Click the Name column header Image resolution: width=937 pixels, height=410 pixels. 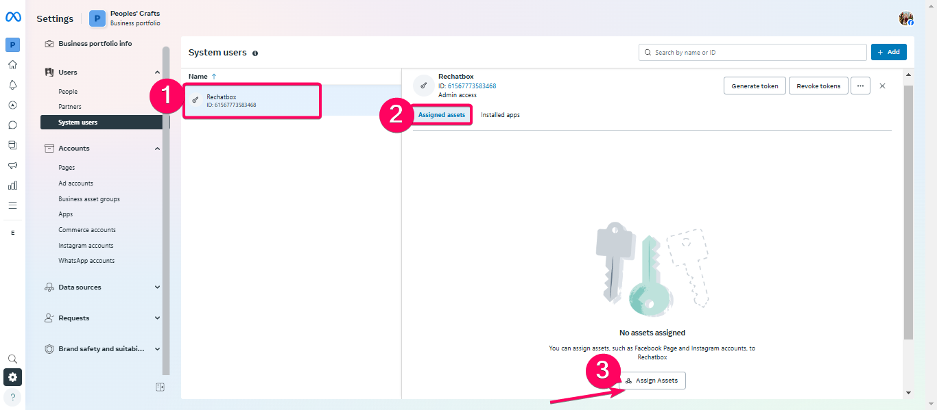tap(198, 77)
